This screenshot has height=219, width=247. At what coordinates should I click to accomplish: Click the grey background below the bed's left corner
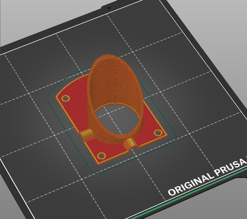[13, 207]
